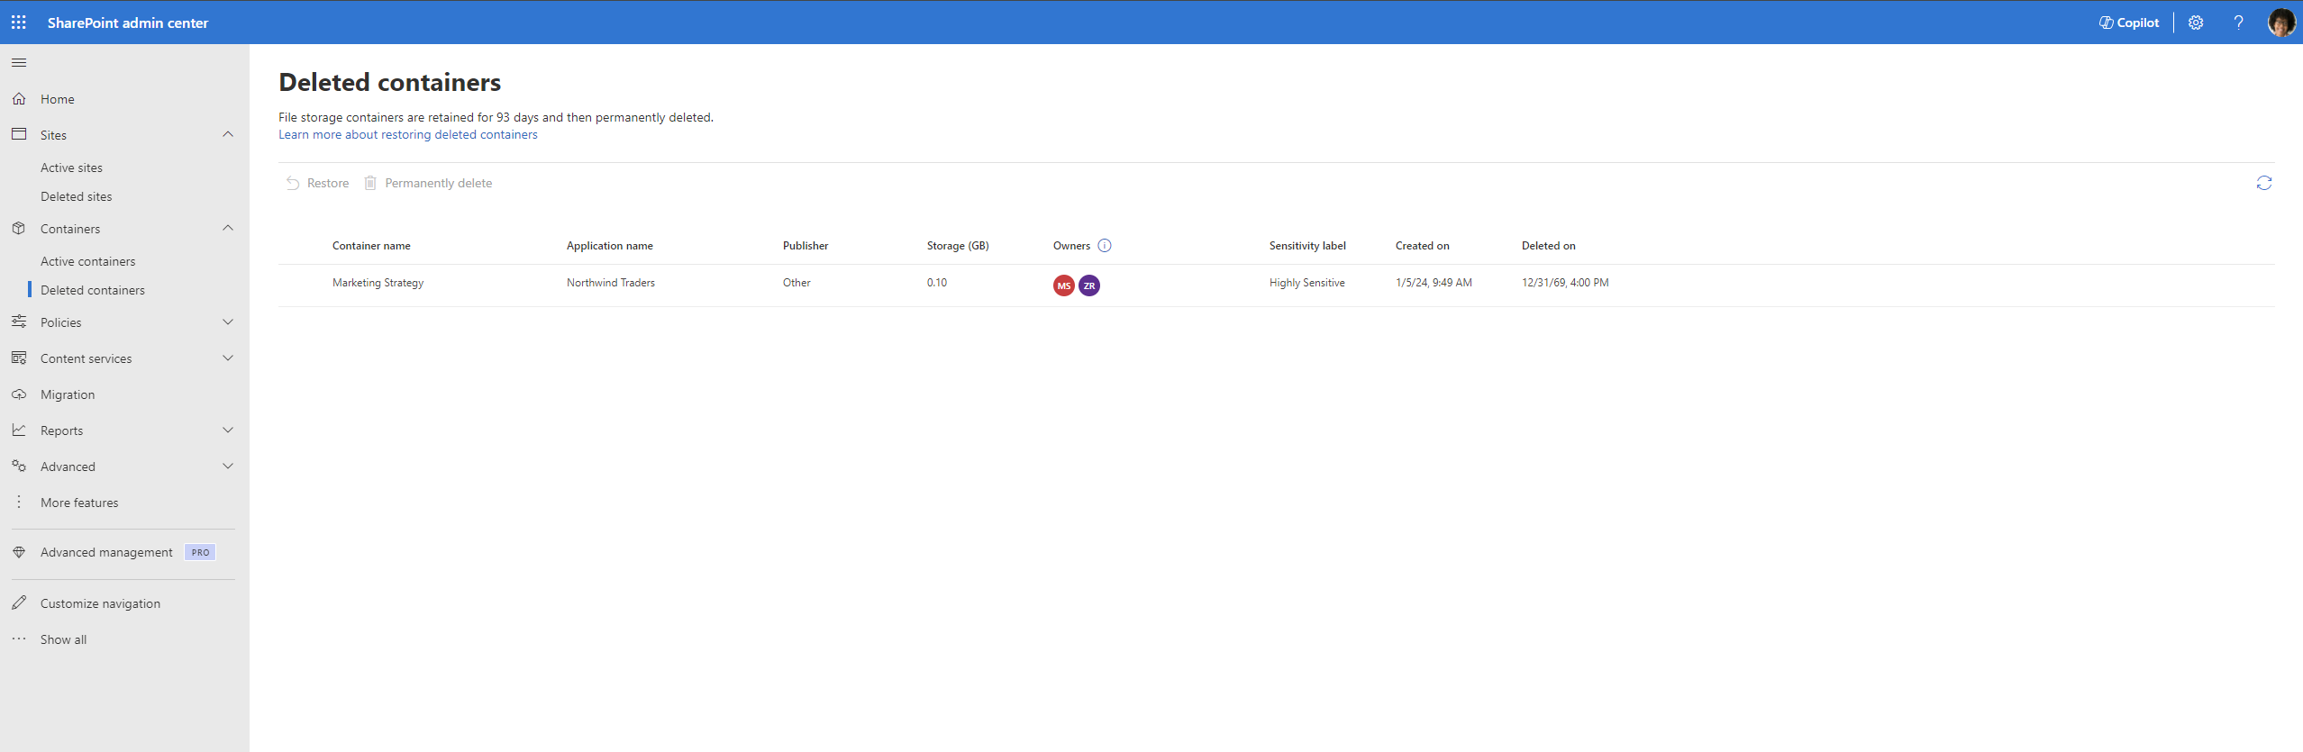Collapse the Sites section chevron
This screenshot has height=752, width=2303.
point(228,134)
